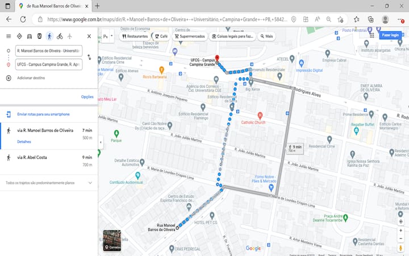Expand the mostly flat routes info
This screenshot has height=256, width=409.
coord(90,183)
